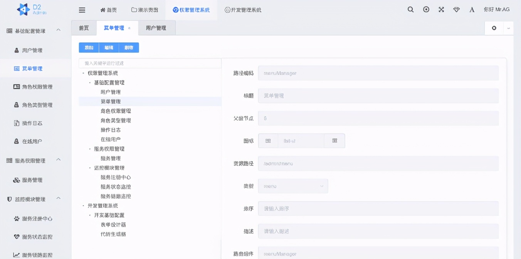Switch to the 用户管理 tab
Viewport: 521px width, 259px height.
pyautogui.click(x=156, y=28)
